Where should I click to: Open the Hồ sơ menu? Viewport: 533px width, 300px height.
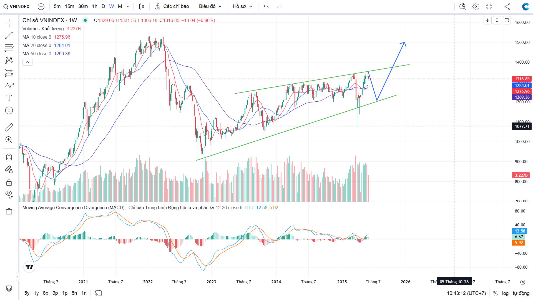pyautogui.click(x=242, y=6)
